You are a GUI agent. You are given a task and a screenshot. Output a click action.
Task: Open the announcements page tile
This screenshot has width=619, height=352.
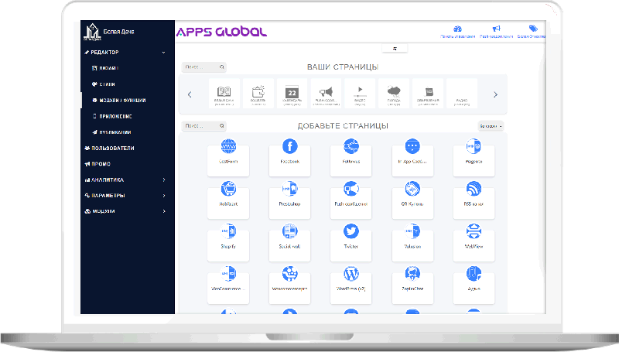tap(428, 94)
